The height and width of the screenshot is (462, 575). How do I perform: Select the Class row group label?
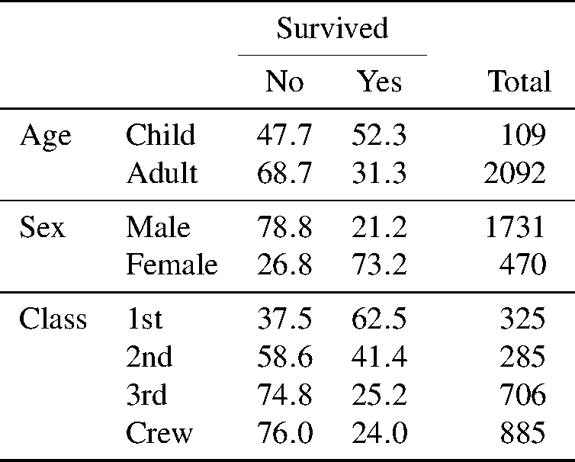click(x=53, y=319)
